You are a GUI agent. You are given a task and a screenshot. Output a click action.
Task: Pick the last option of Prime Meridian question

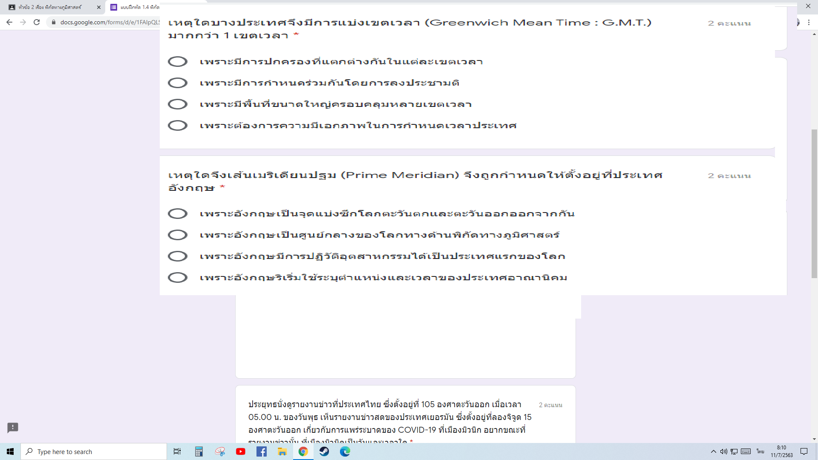[178, 278]
